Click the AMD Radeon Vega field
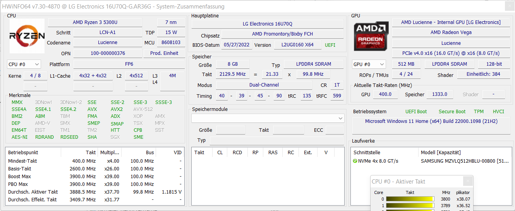 coord(451,32)
